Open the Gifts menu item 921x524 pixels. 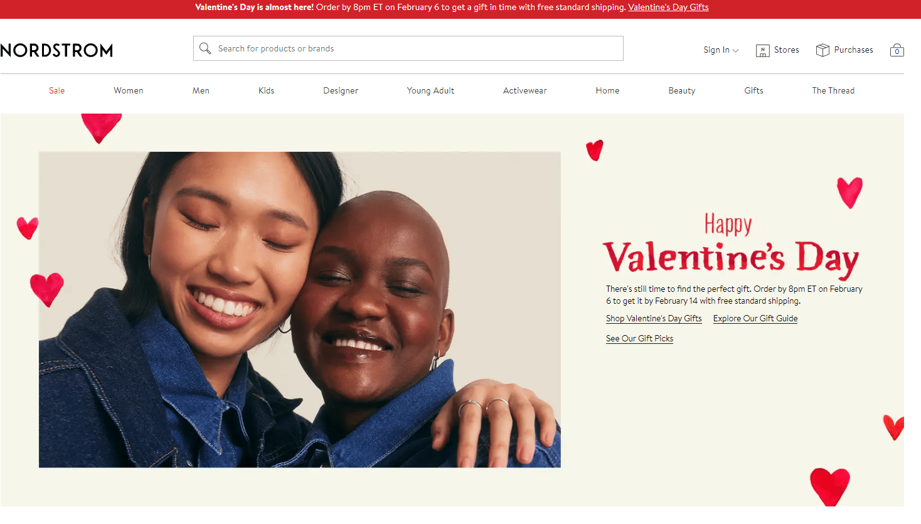tap(754, 91)
